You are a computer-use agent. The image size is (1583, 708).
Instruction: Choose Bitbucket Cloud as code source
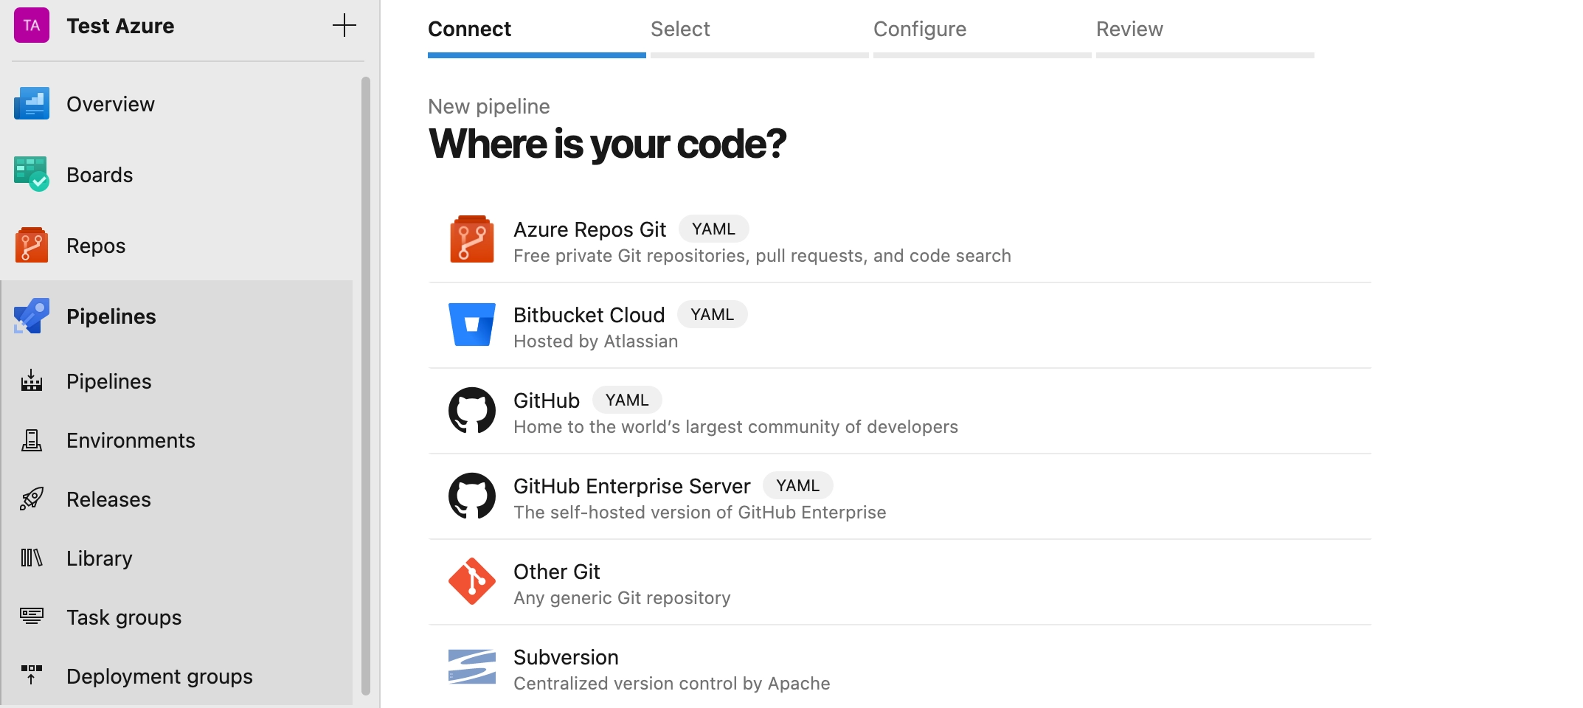(x=900, y=326)
